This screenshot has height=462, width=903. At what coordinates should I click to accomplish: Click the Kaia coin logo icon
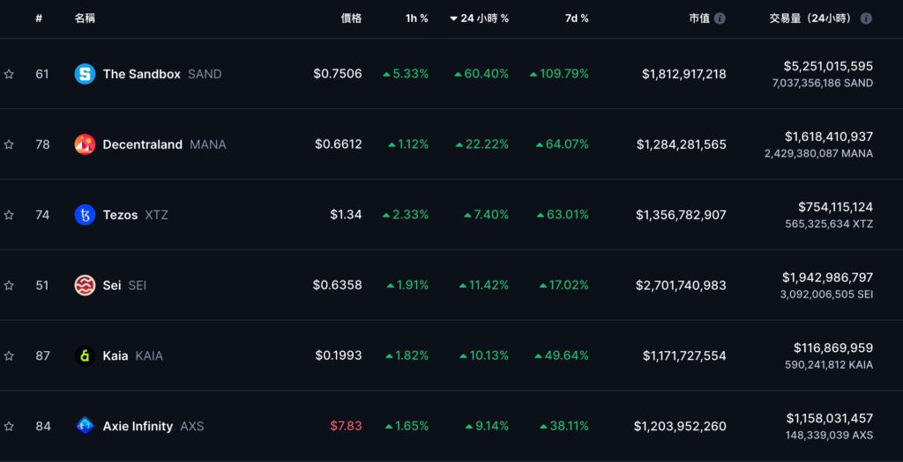coord(85,356)
